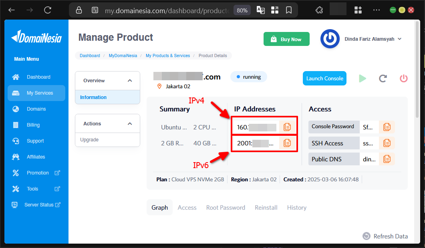Copy the SSH Access credentials
The height and width of the screenshot is (248, 425).
pos(387,143)
